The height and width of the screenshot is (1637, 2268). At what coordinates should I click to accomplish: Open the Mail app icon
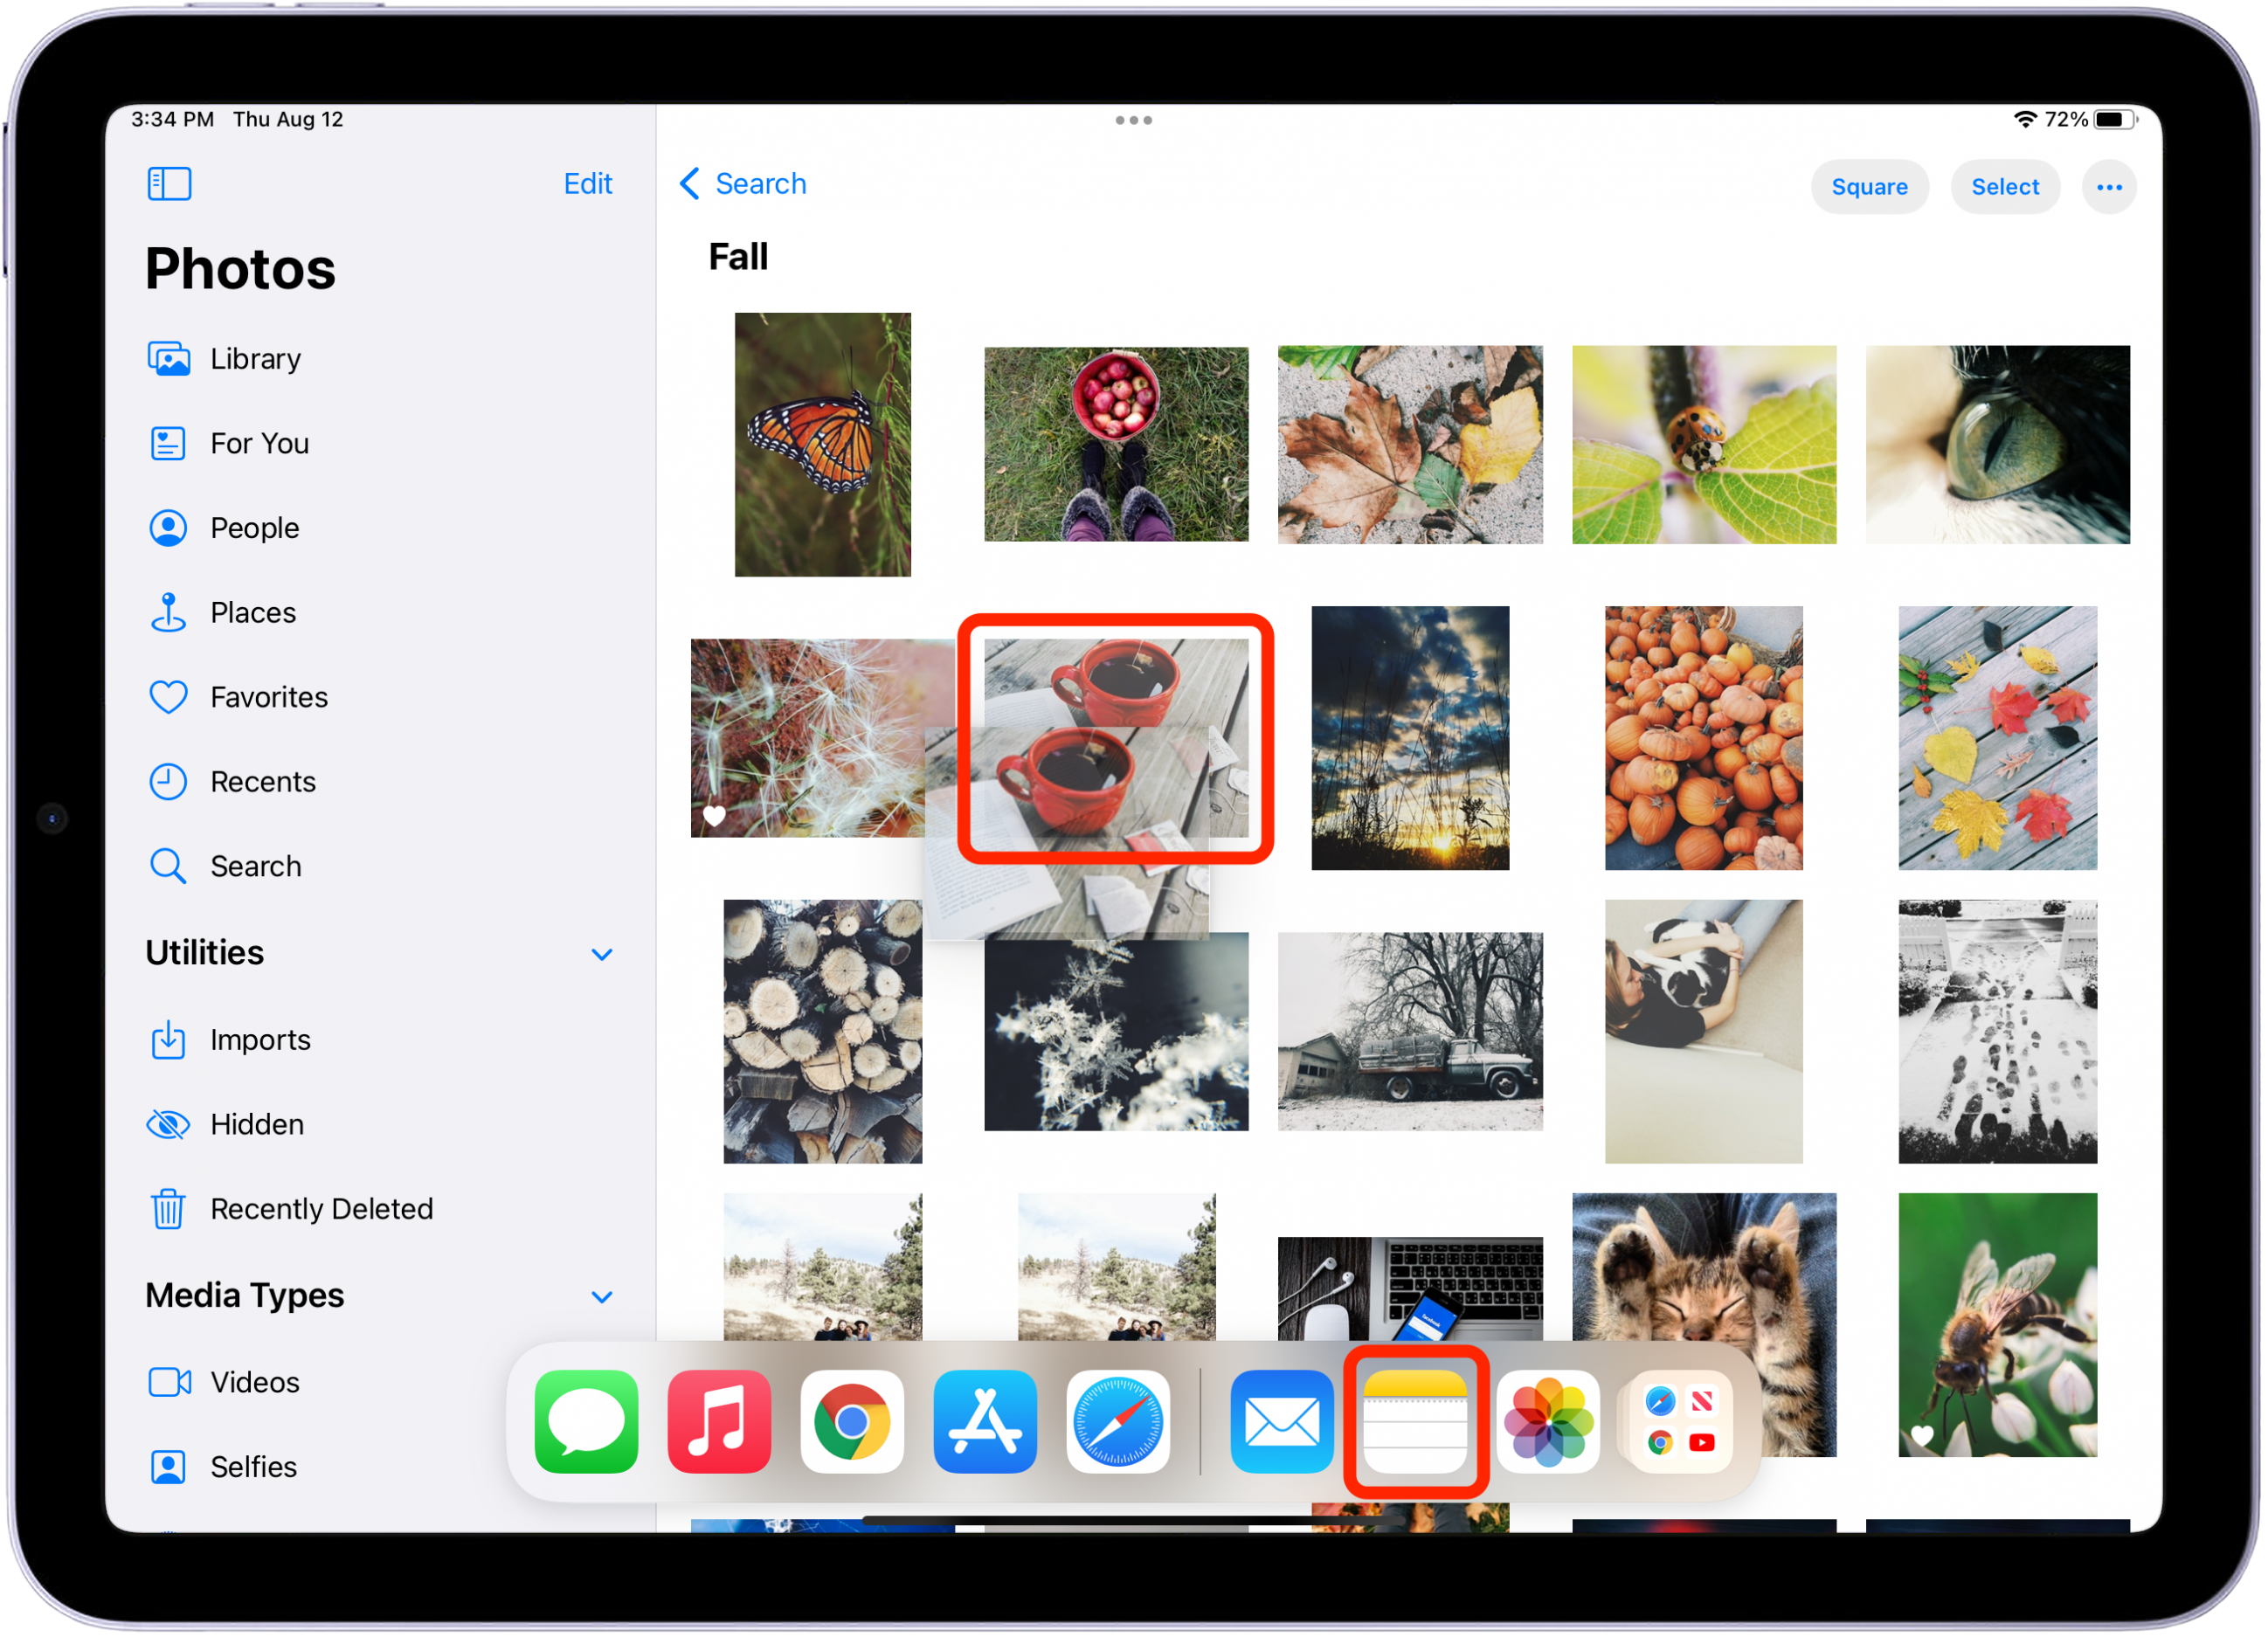coord(1283,1424)
